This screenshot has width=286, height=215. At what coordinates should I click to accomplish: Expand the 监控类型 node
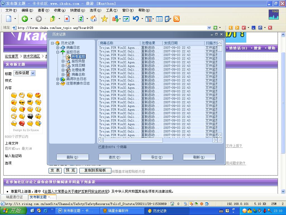click(63, 61)
